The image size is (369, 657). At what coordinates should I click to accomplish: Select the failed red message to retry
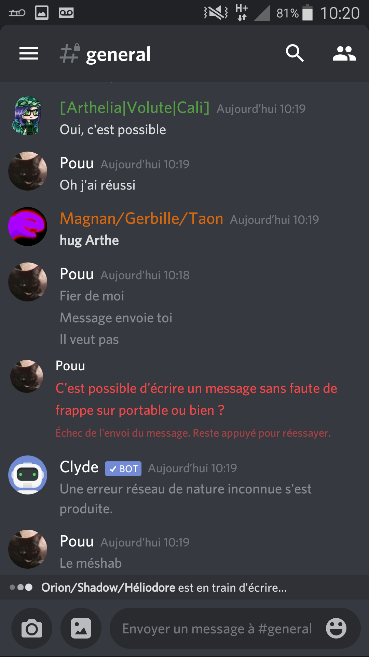tap(196, 399)
